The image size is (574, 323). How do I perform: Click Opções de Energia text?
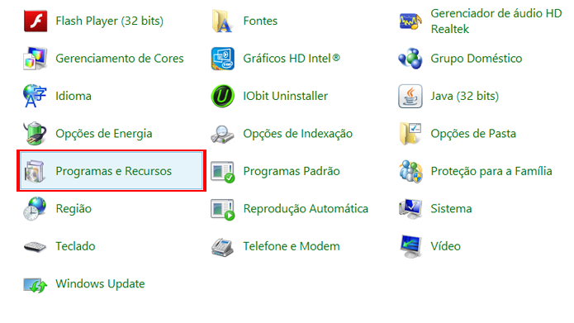pos(104,134)
